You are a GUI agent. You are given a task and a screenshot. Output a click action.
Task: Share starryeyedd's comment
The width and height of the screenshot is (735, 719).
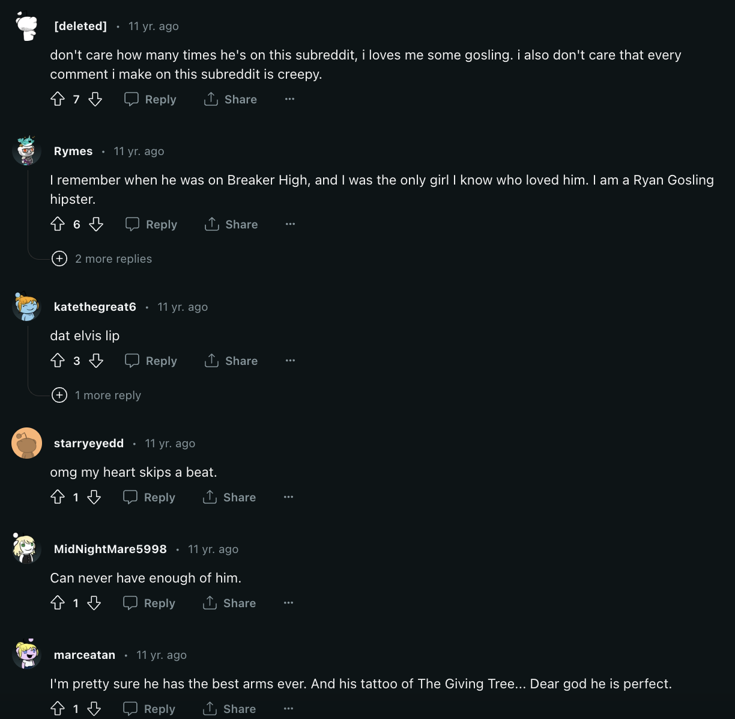click(x=229, y=497)
